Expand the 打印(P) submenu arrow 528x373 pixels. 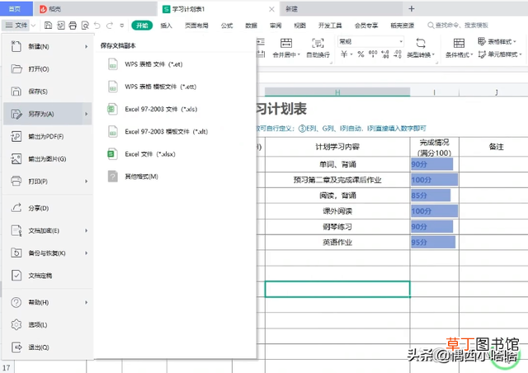(86, 182)
